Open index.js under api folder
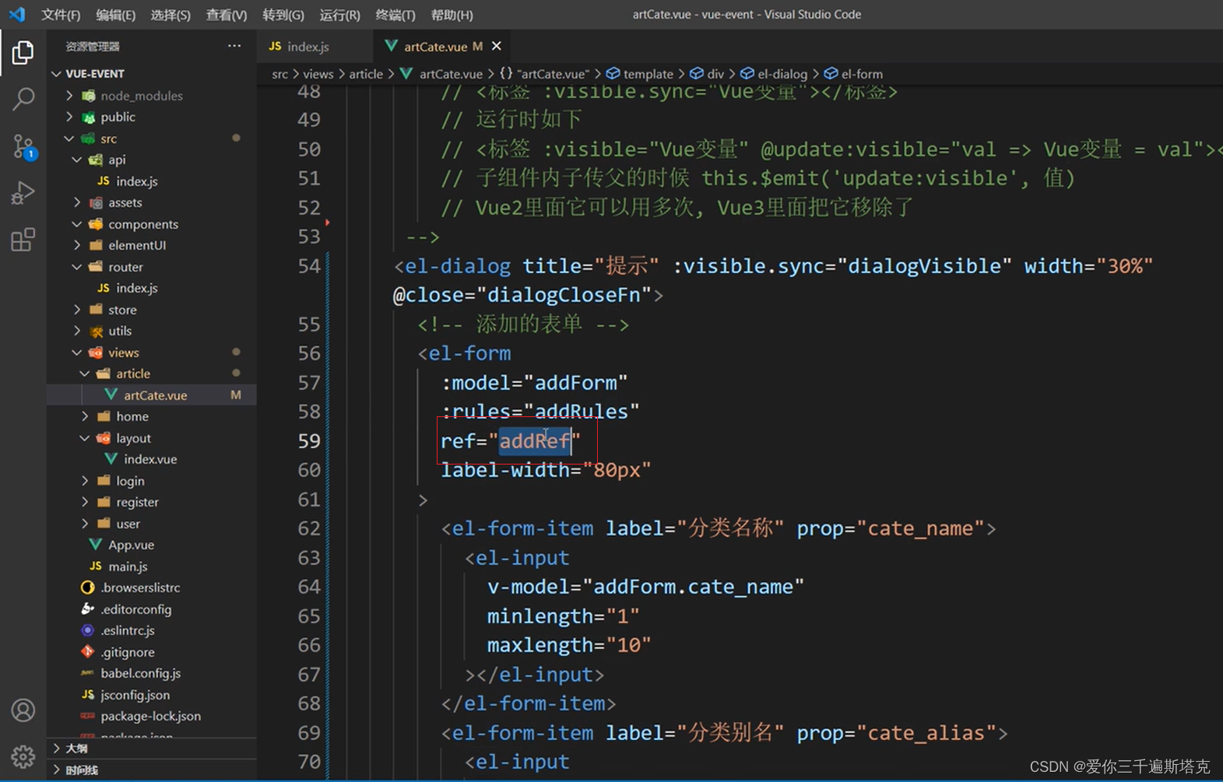 tap(136, 181)
